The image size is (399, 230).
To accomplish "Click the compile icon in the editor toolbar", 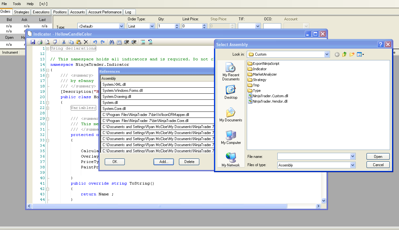I will pyautogui.click(x=55, y=42).
